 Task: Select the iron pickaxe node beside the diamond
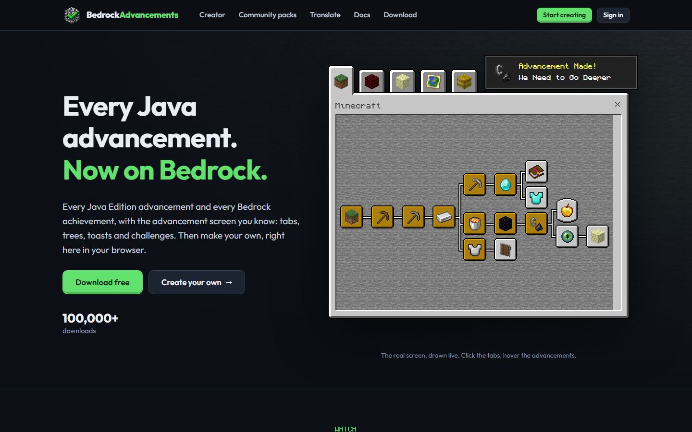(x=475, y=184)
